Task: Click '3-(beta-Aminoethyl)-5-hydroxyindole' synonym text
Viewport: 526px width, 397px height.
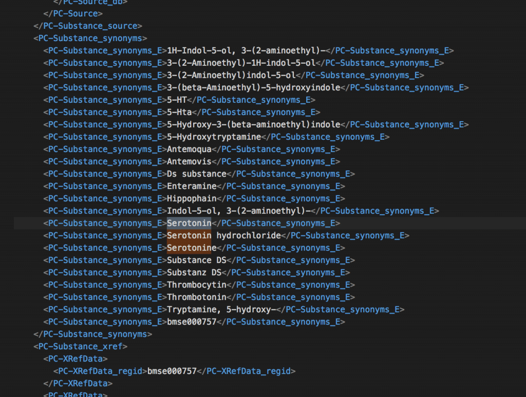Action: click(254, 87)
